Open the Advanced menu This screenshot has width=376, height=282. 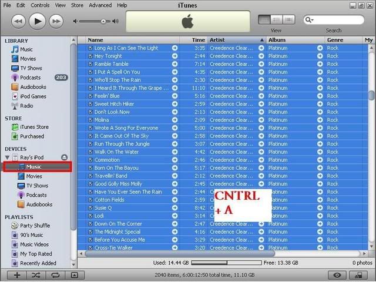[100, 5]
